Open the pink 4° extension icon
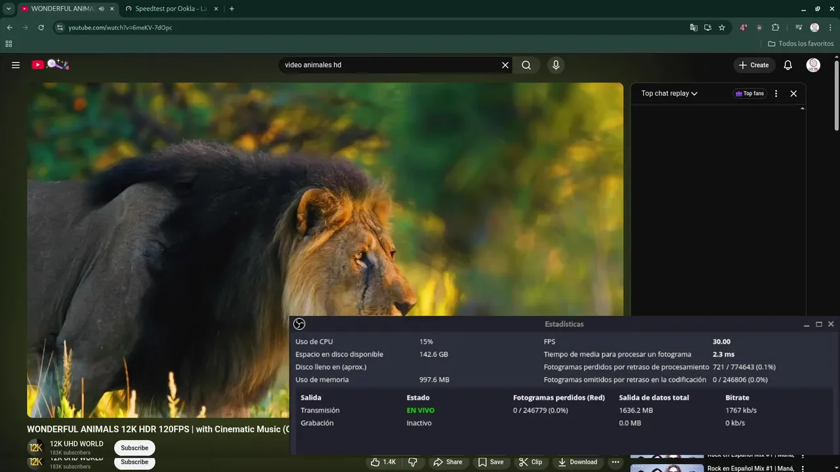Image resolution: width=840 pixels, height=472 pixels. [743, 28]
